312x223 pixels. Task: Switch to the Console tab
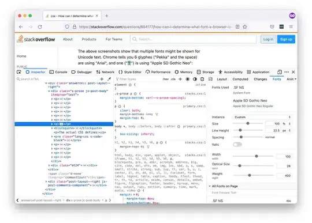[58, 72]
